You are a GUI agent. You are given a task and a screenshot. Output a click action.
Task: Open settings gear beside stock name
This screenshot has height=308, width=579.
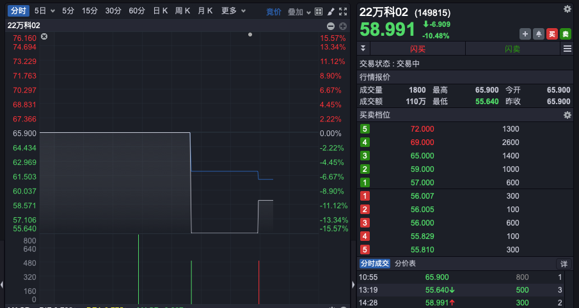point(567,9)
